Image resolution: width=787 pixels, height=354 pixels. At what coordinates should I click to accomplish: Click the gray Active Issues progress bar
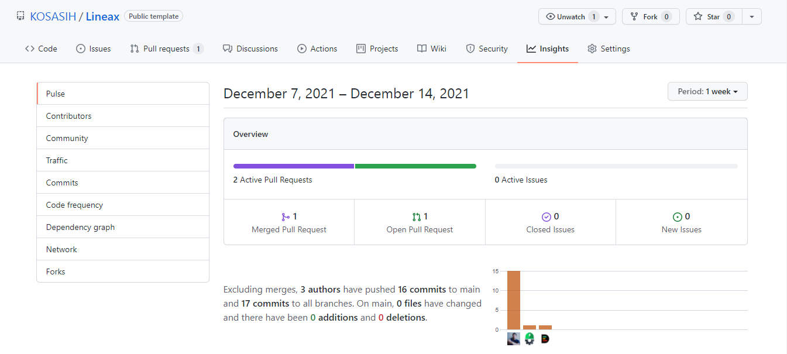tap(616, 166)
